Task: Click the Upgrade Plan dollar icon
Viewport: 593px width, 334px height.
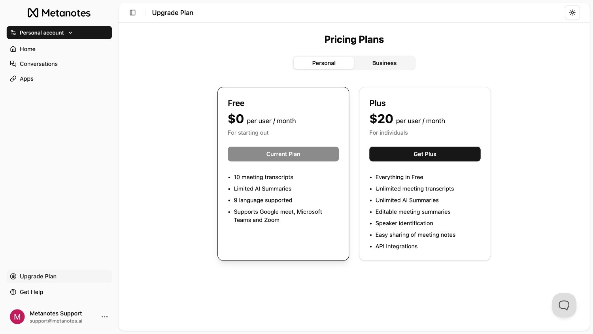Action: pyautogui.click(x=13, y=276)
